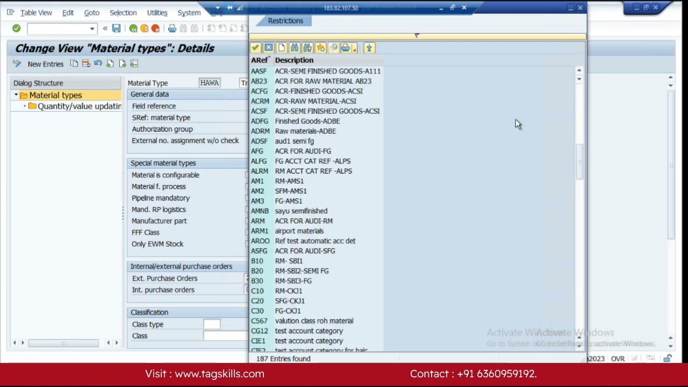688x387 pixels.
Task: Click the New Entries button
Action: pos(46,64)
